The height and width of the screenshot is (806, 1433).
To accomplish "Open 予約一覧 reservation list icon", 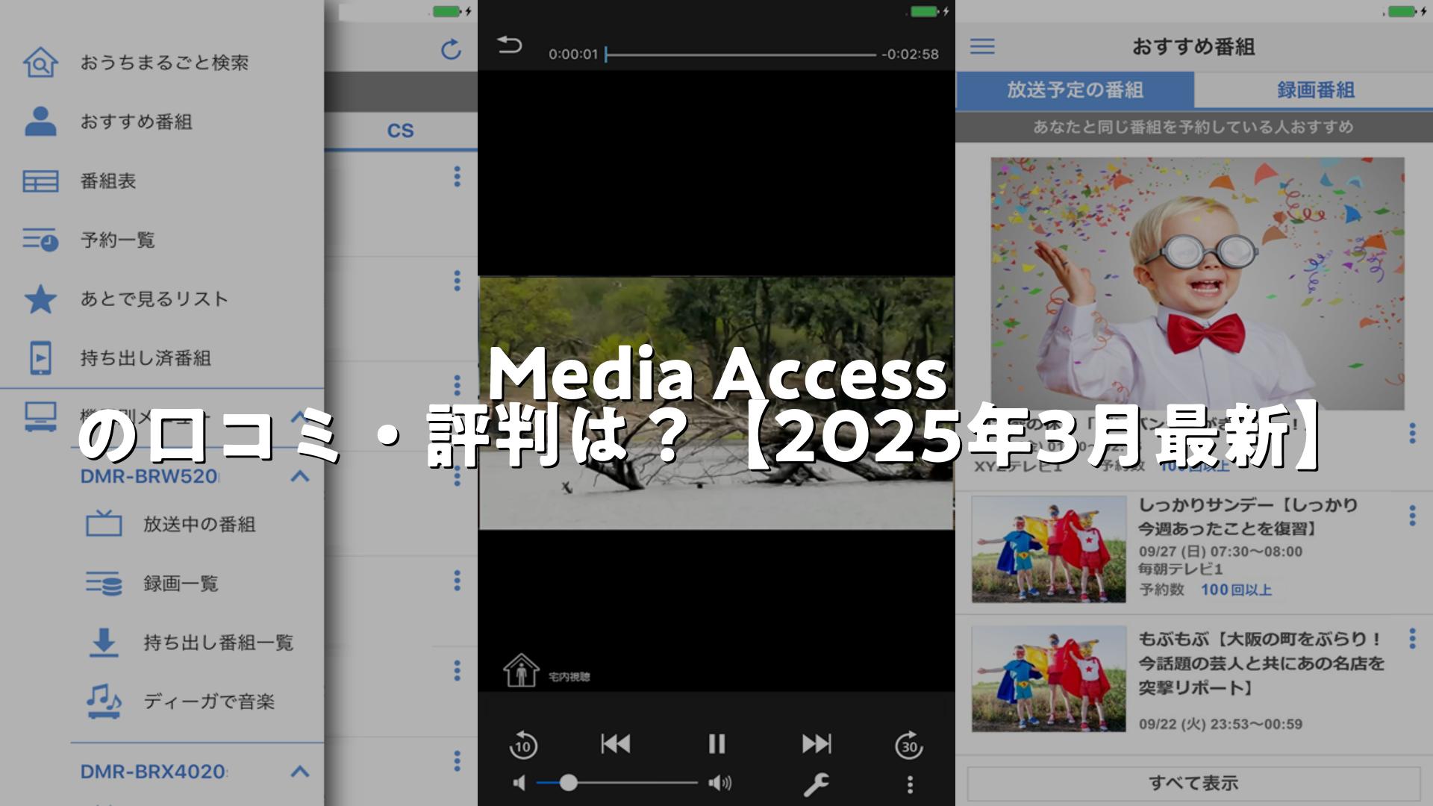I will (x=40, y=240).
